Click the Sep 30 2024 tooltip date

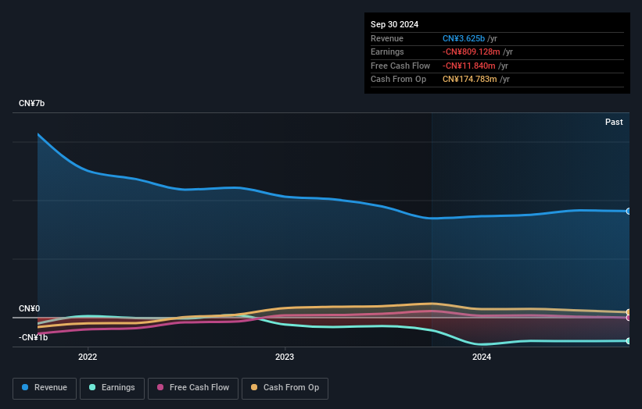coord(394,24)
